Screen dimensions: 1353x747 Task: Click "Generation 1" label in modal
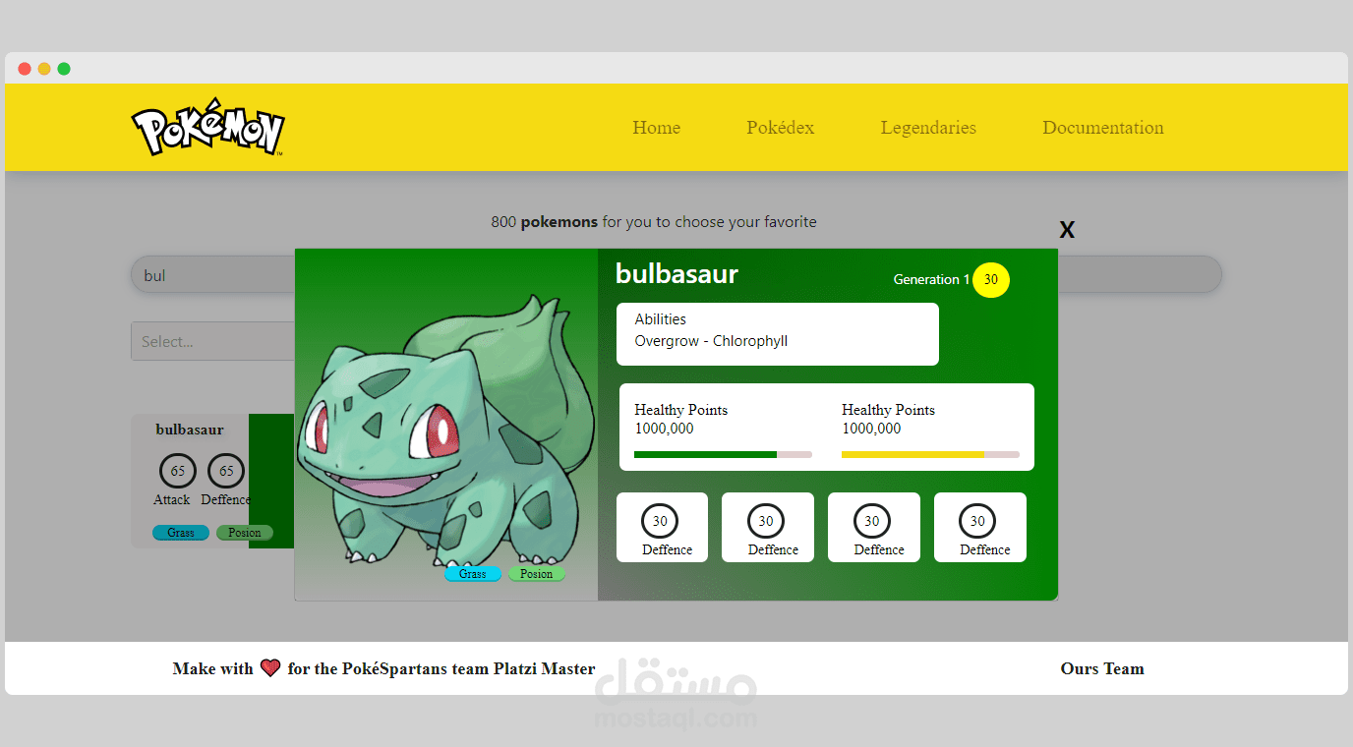click(x=931, y=279)
